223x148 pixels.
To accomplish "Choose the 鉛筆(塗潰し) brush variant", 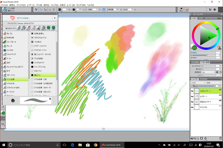I will tap(43, 33).
